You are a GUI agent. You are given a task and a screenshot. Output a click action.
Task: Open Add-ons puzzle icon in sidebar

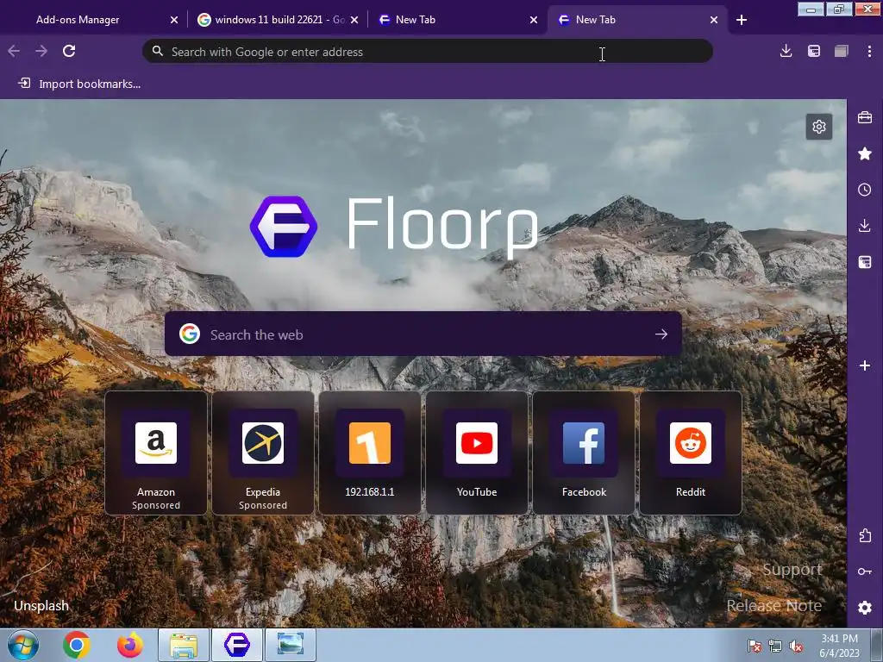pyautogui.click(x=864, y=535)
